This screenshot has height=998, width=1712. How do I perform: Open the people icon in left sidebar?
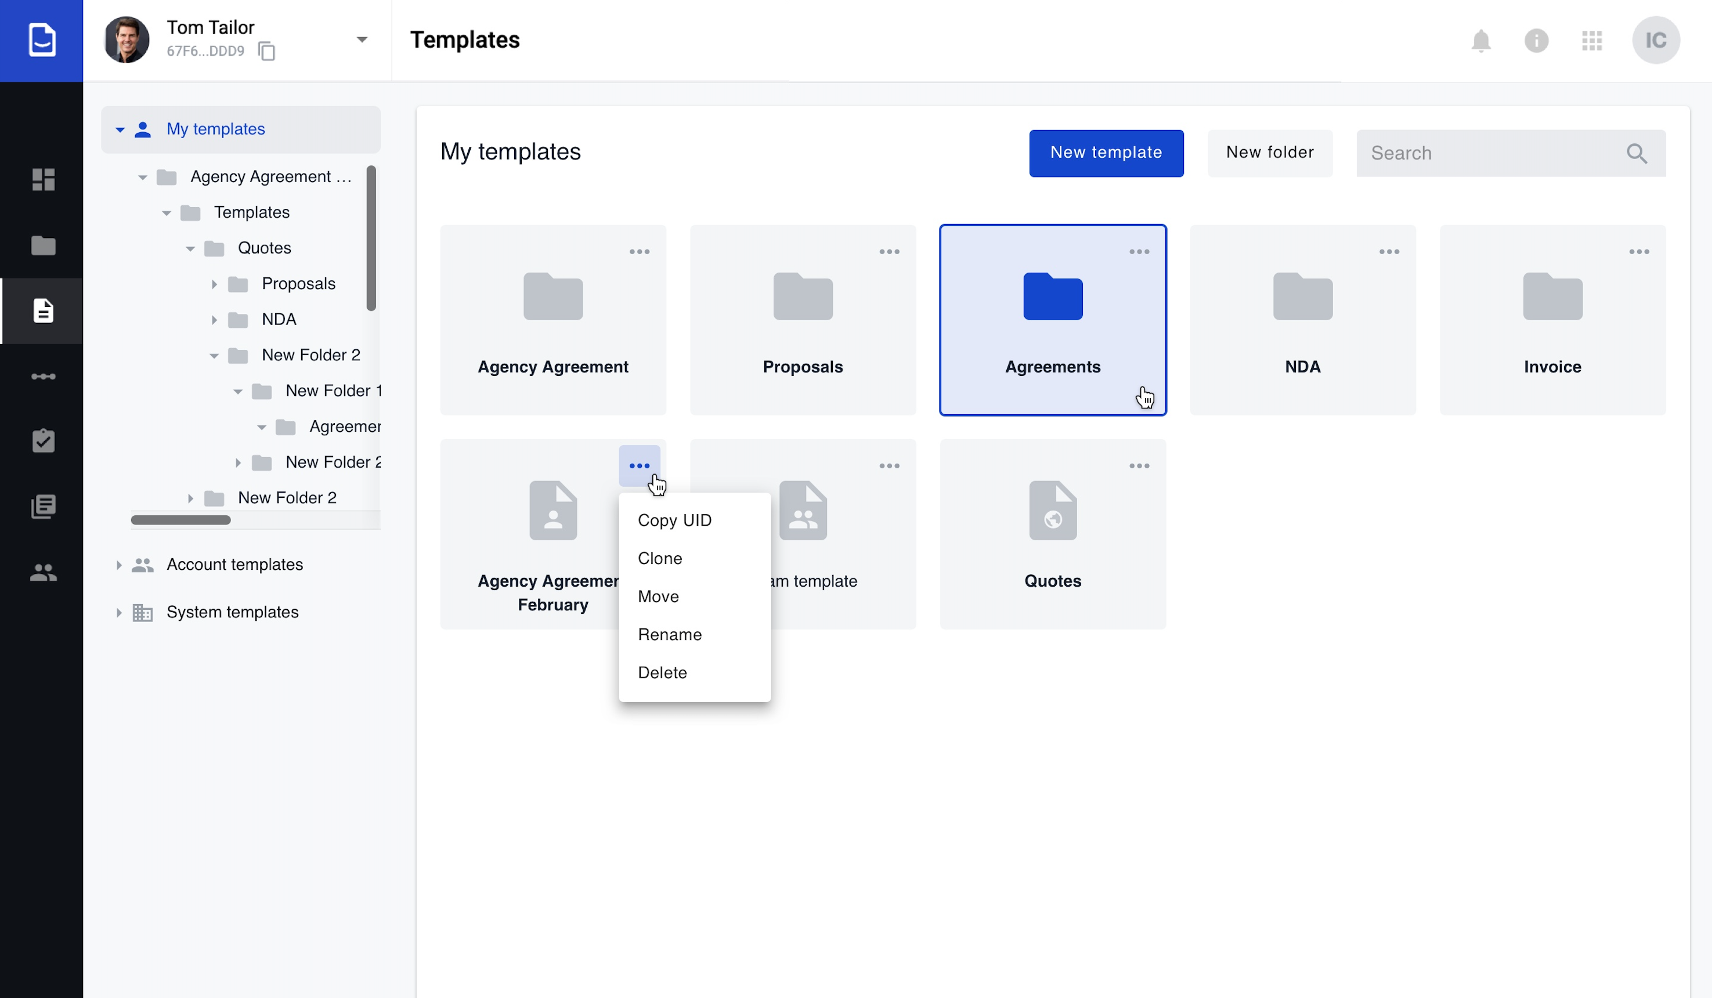[43, 573]
